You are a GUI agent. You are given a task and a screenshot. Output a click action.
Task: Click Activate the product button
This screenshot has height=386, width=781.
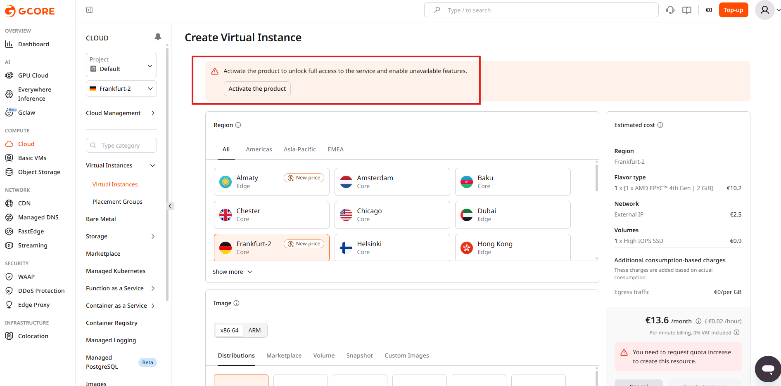tap(257, 89)
